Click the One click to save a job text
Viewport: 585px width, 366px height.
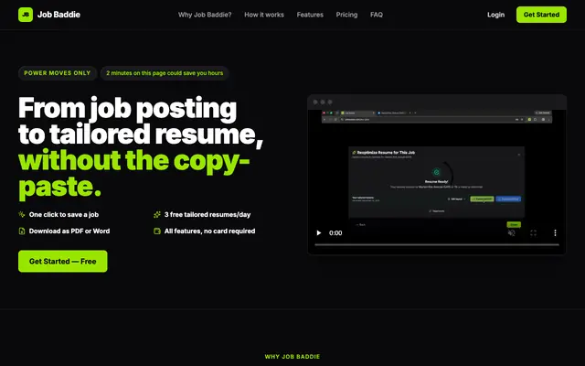64,214
